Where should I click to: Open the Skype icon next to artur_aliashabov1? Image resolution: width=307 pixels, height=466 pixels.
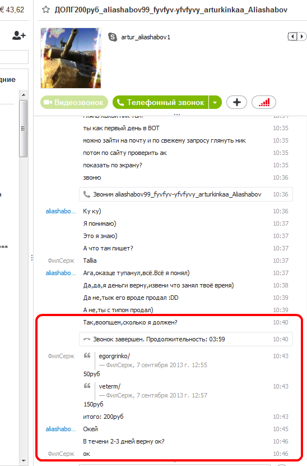[x=113, y=37]
